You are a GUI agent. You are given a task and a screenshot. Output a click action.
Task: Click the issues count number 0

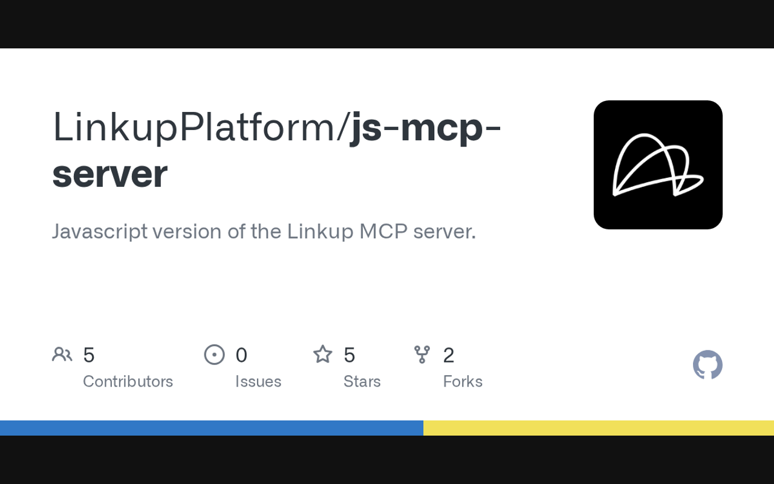(x=241, y=355)
